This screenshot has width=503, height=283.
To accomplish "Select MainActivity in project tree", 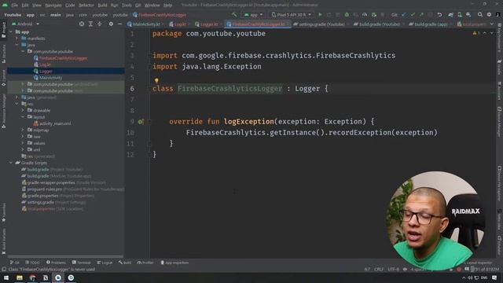I will [50, 78].
